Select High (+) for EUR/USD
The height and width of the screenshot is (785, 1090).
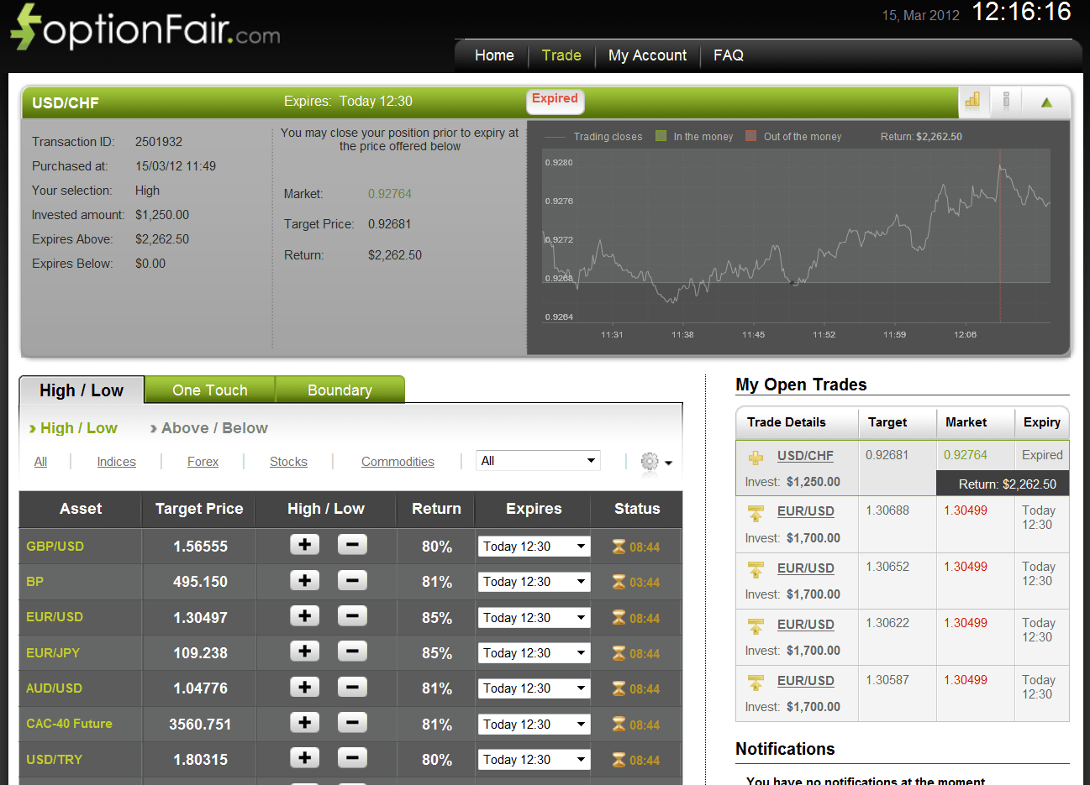coord(304,616)
